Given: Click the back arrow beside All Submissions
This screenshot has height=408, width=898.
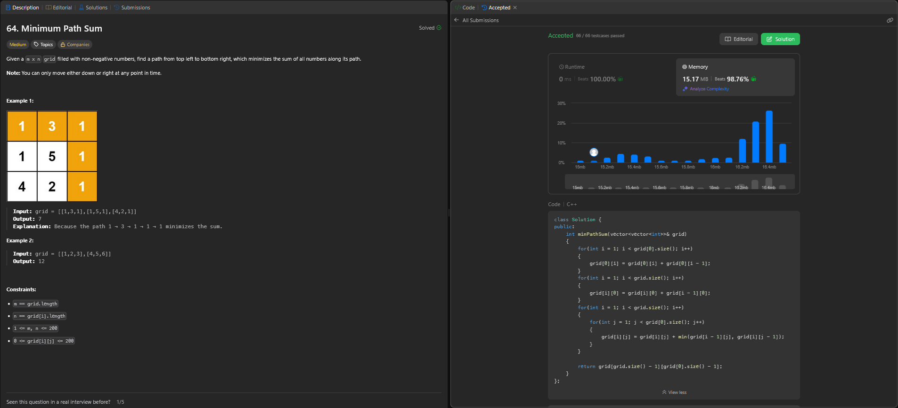Looking at the screenshot, I should coord(456,20).
